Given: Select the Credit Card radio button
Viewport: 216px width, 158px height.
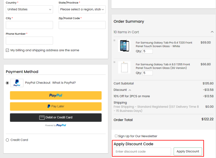Looking at the screenshot, I should pyautogui.click(x=7, y=140).
